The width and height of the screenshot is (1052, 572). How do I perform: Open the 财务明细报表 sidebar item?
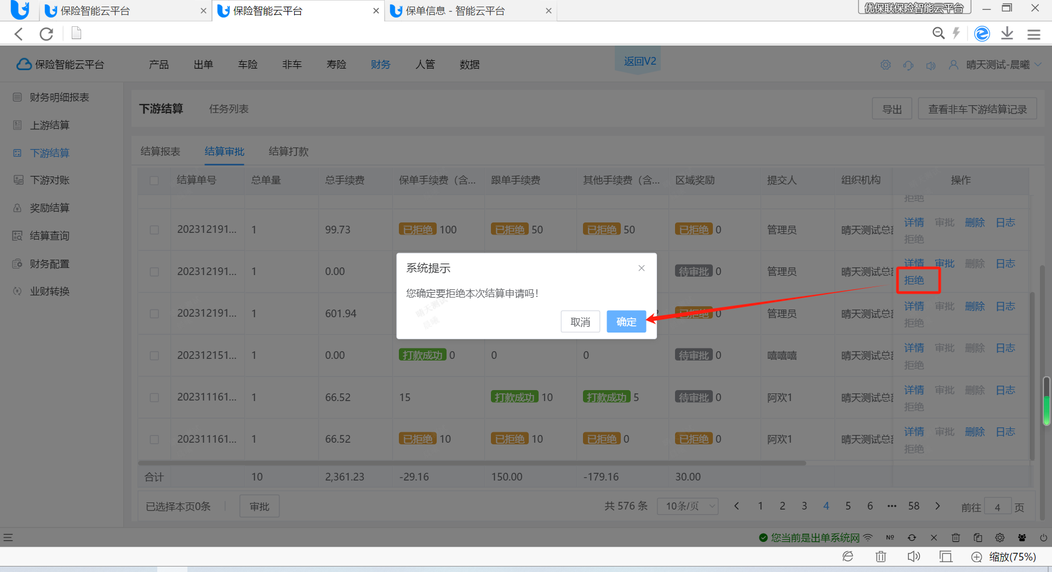pos(59,97)
